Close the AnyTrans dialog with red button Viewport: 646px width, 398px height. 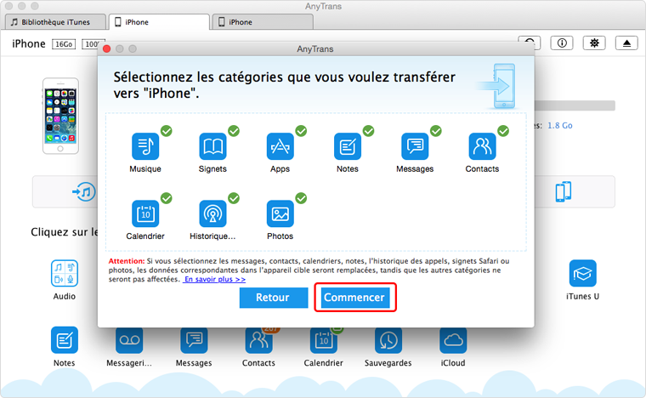coord(107,48)
